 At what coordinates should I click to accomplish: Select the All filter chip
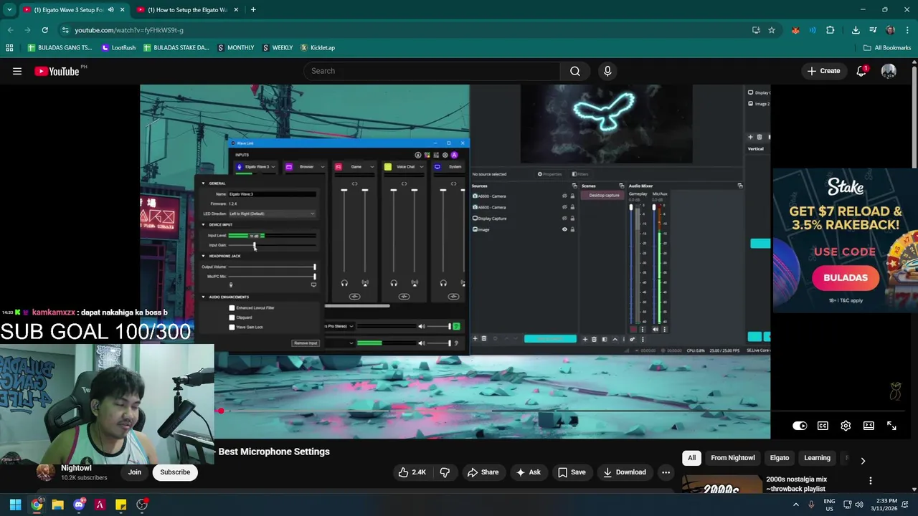pos(691,458)
